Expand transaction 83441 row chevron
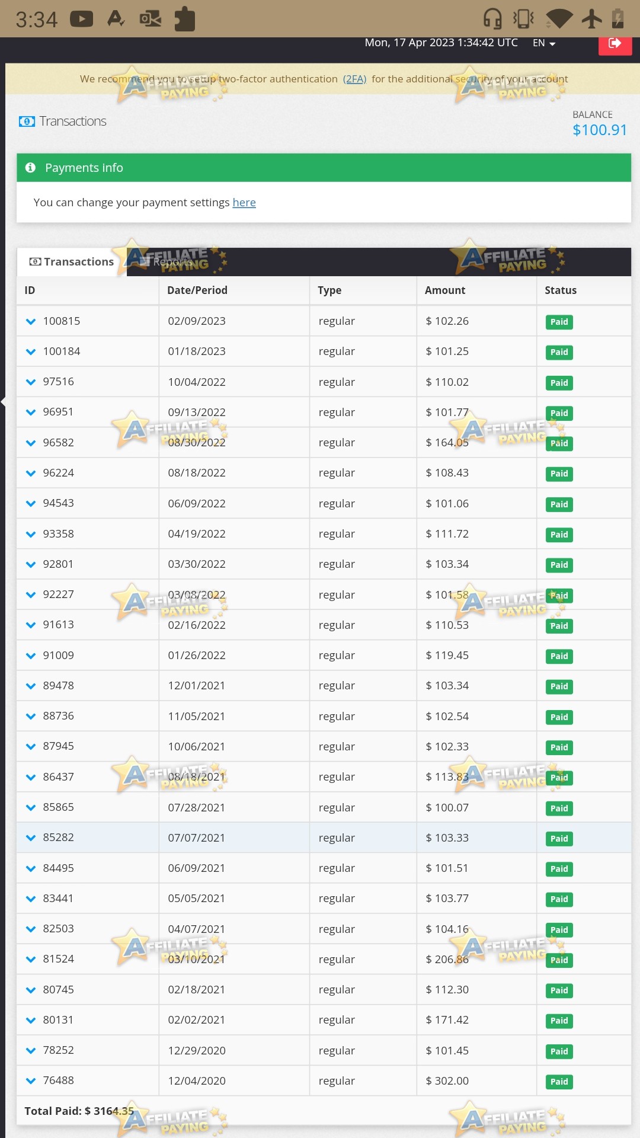This screenshot has height=1138, width=640. tap(31, 899)
